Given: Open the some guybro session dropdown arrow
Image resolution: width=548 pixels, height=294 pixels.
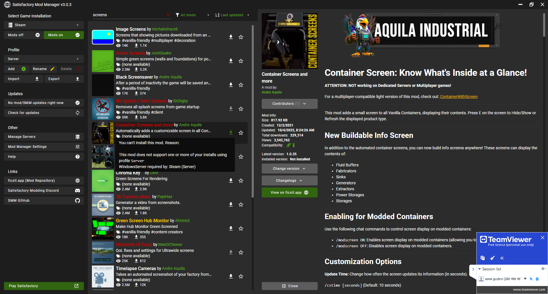Looking at the screenshot, I should click(525, 279).
